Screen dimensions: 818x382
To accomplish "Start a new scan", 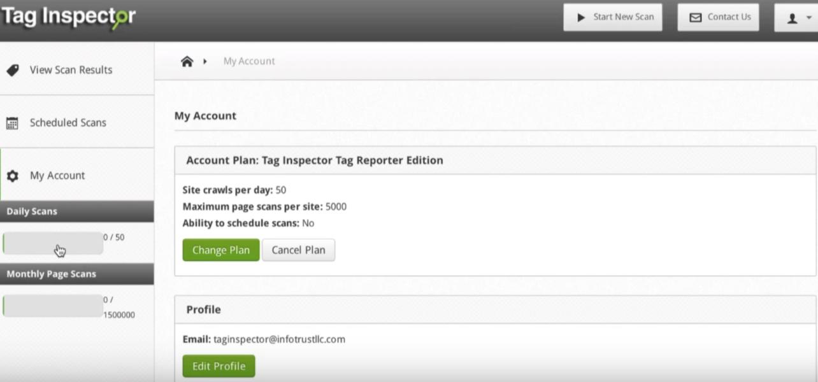I will pos(613,17).
